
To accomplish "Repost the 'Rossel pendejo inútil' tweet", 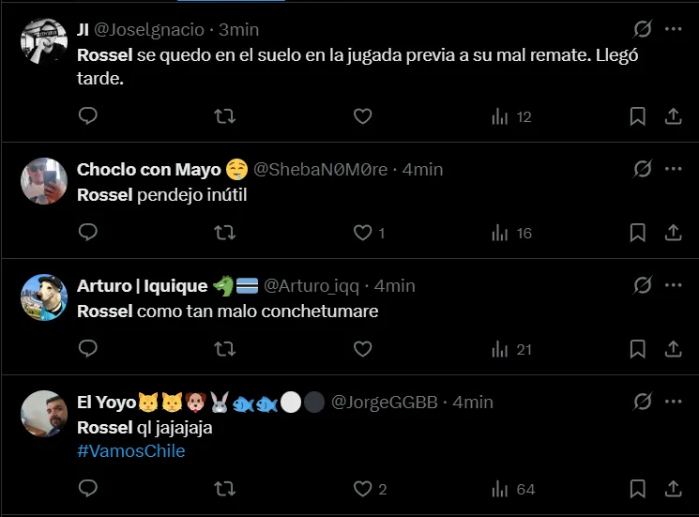I will tap(225, 233).
